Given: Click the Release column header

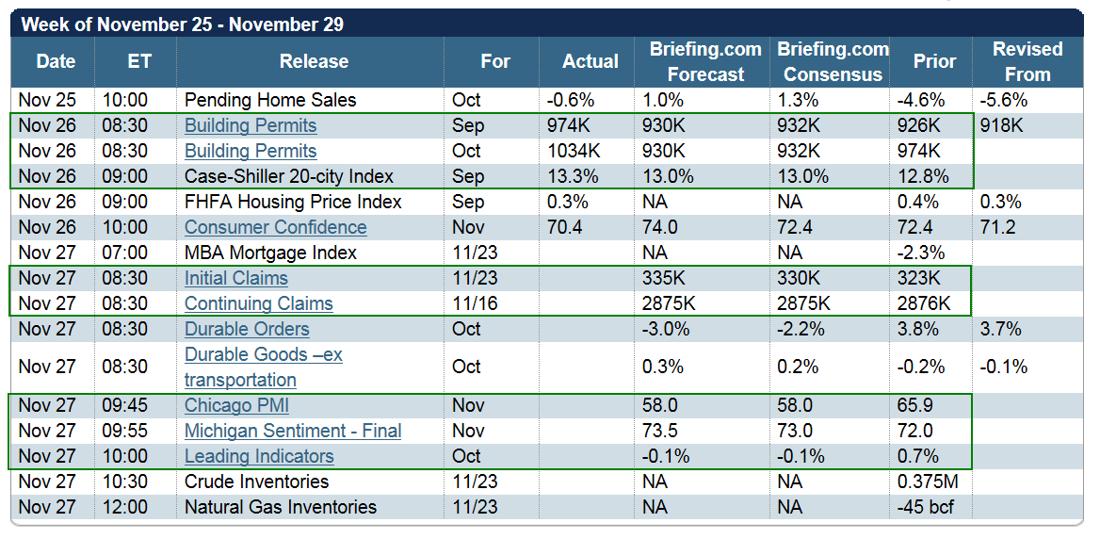Looking at the screenshot, I should click(x=314, y=62).
